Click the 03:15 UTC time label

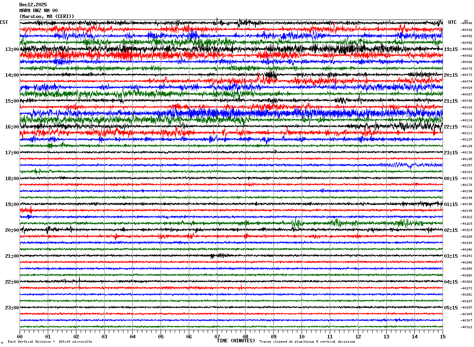[x=451, y=256]
